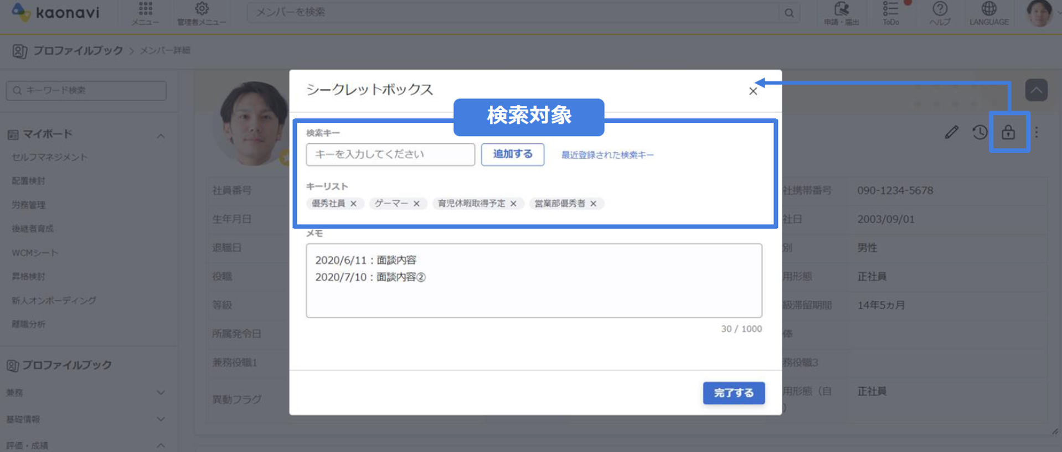Click the phone number 090-1234-5678

(x=895, y=190)
